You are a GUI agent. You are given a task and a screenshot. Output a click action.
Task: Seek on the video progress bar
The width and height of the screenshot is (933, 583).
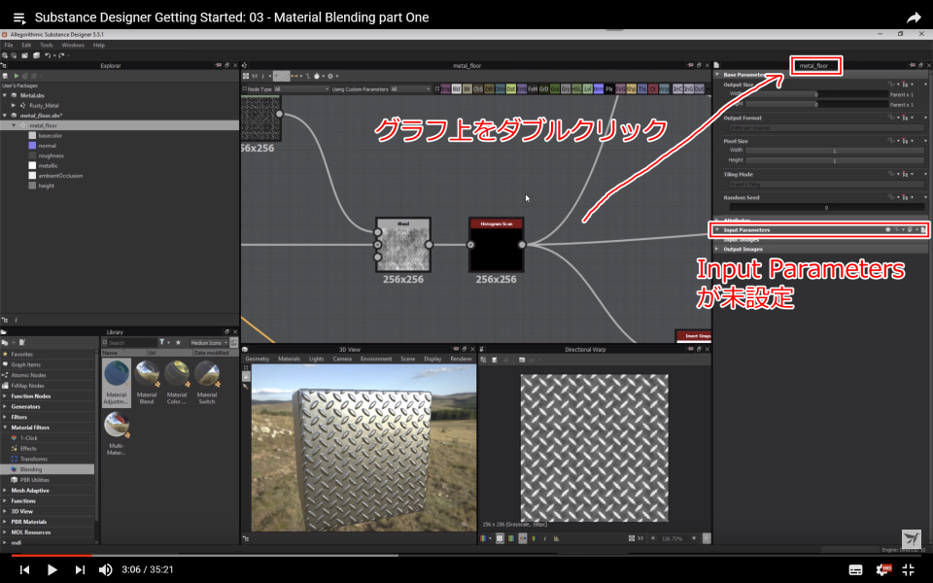tap(466, 555)
